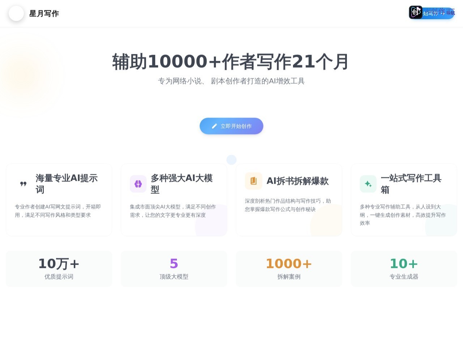
Task: Click the 拆解案例 label
Action: point(289,277)
